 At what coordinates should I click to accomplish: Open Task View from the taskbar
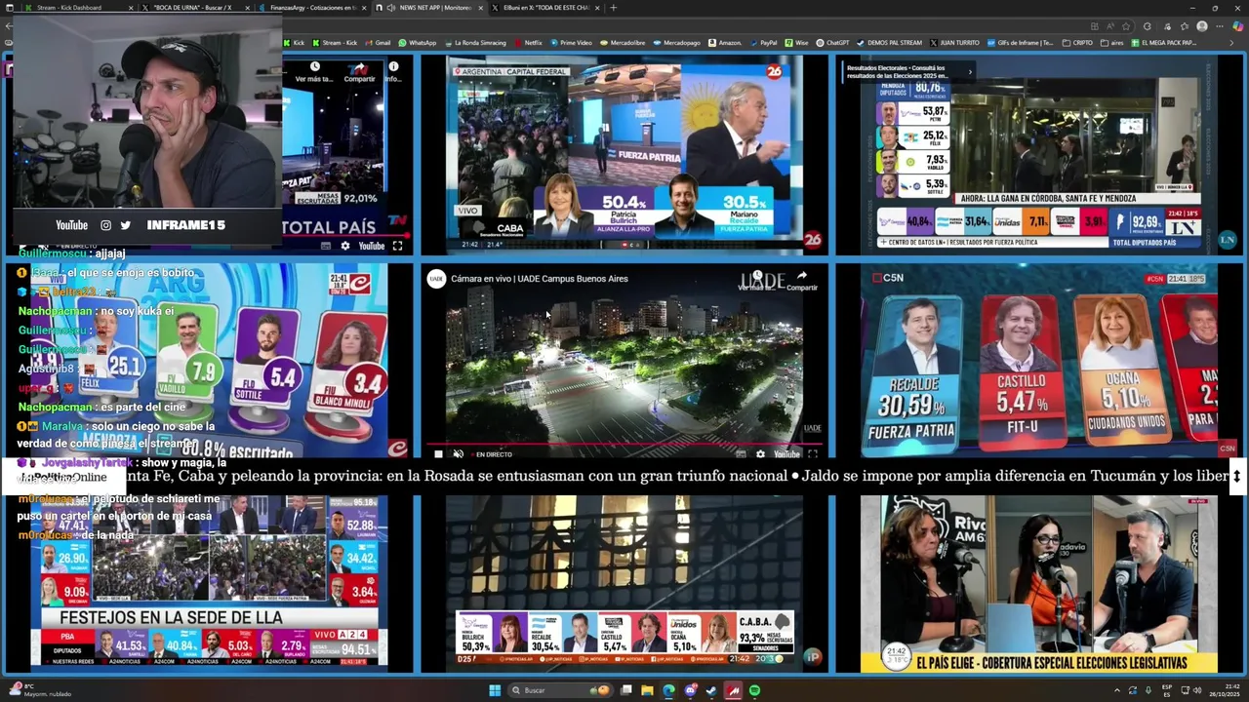coord(626,690)
